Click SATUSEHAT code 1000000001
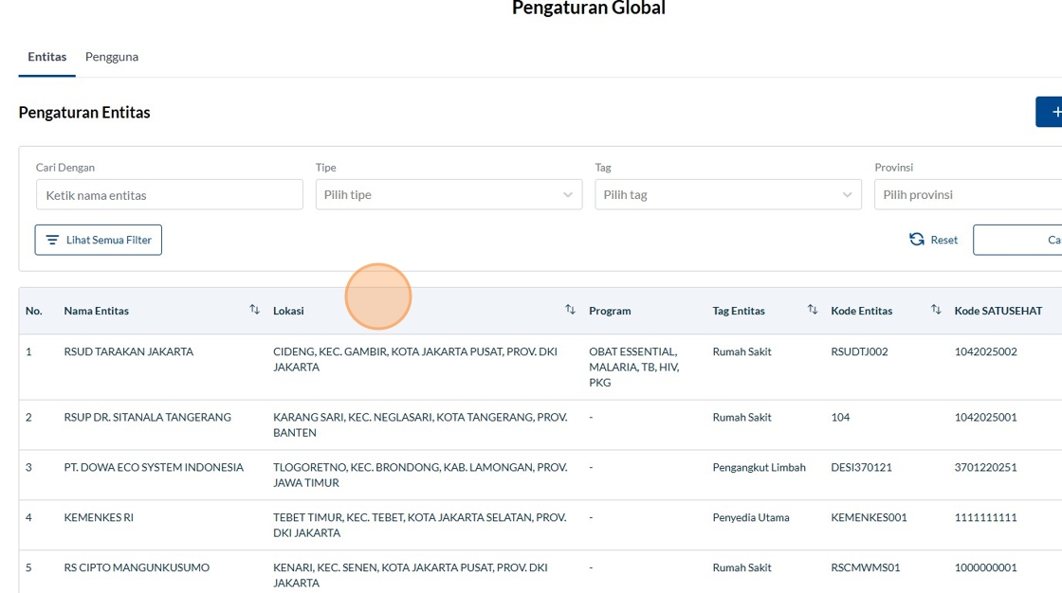Viewport: 1062px width, 593px height. coord(985,567)
